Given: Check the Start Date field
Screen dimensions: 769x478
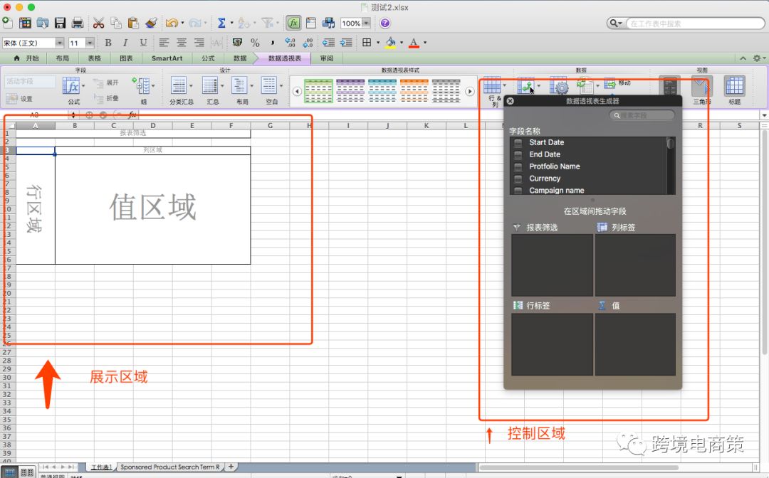Looking at the screenshot, I should pos(518,142).
